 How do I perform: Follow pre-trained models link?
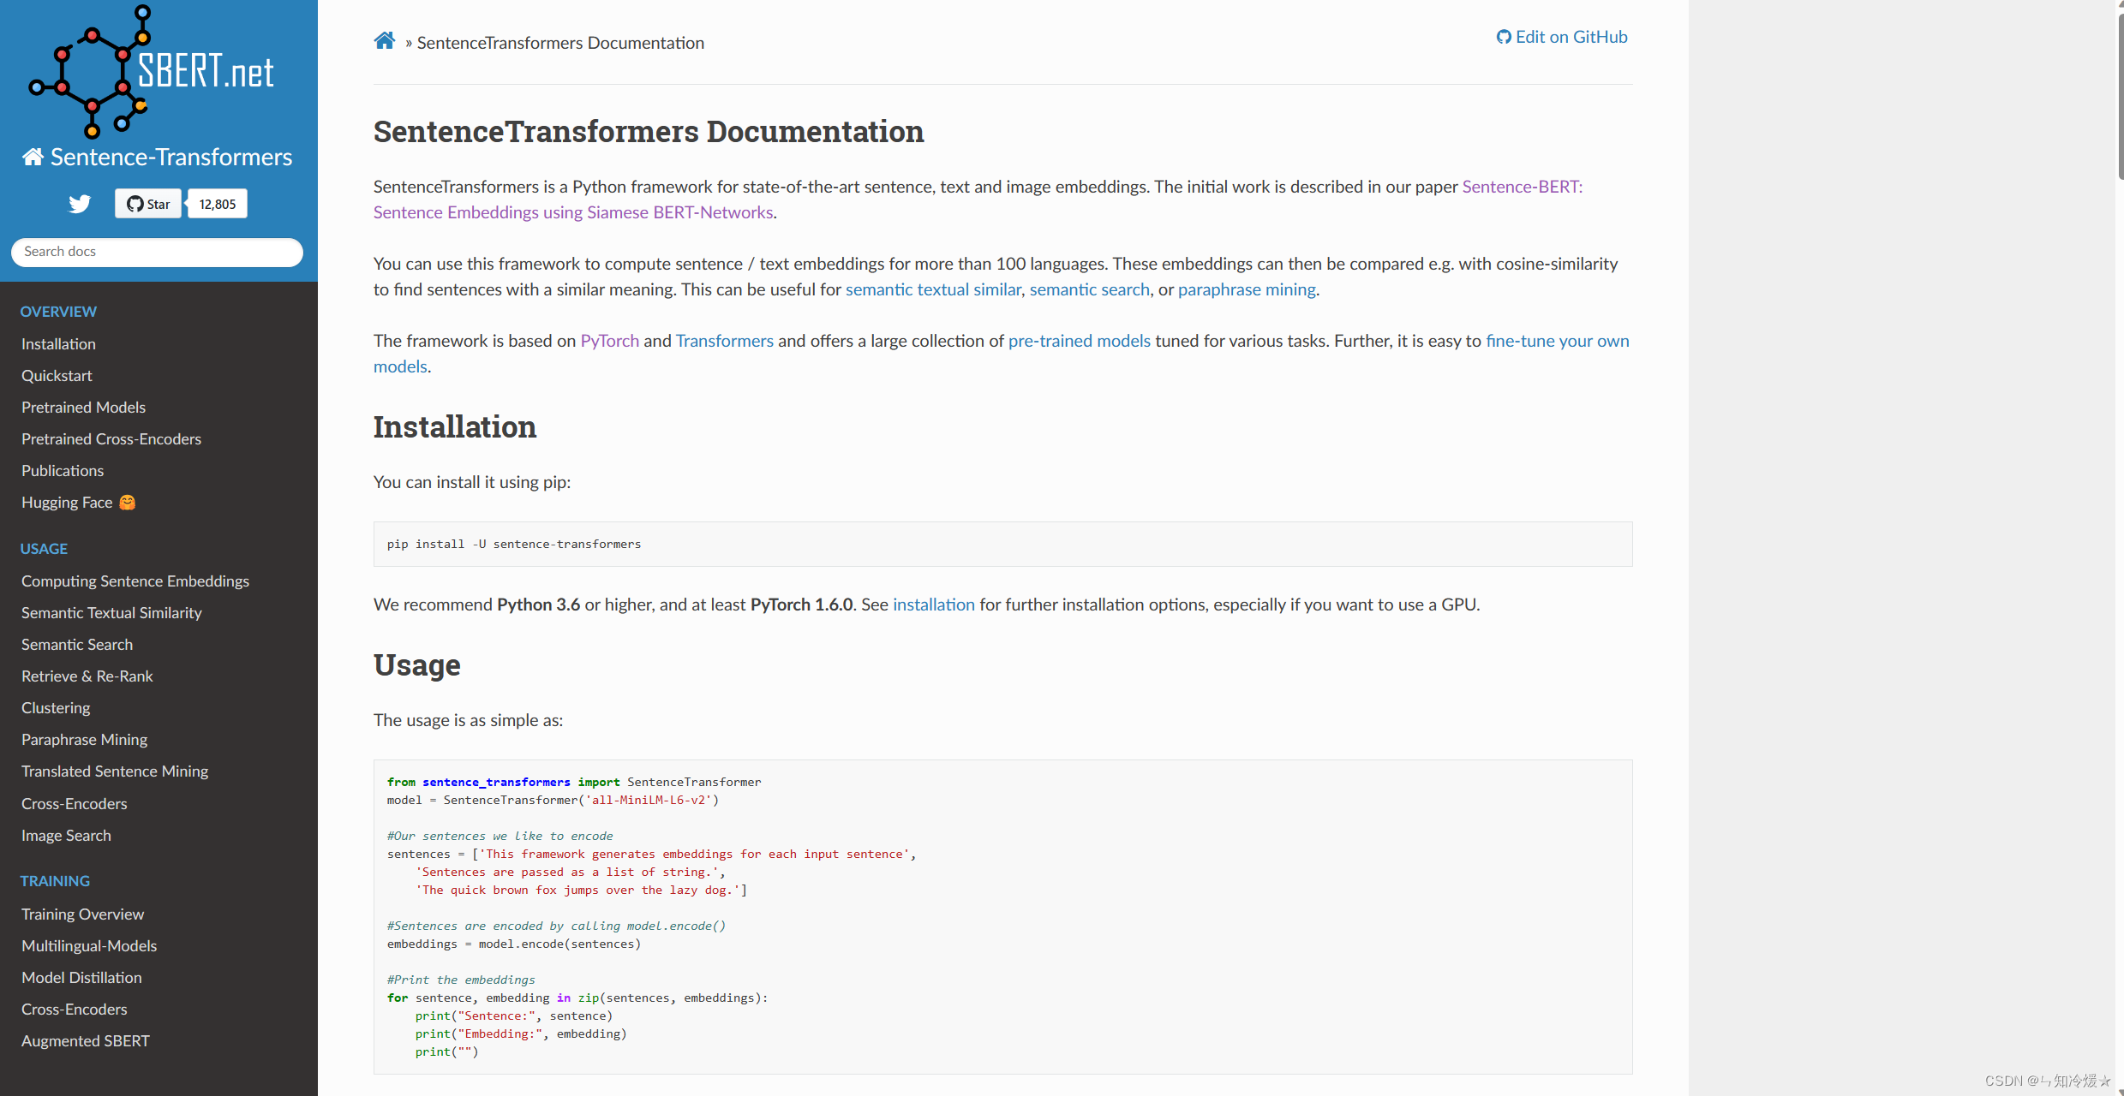pos(1079,341)
